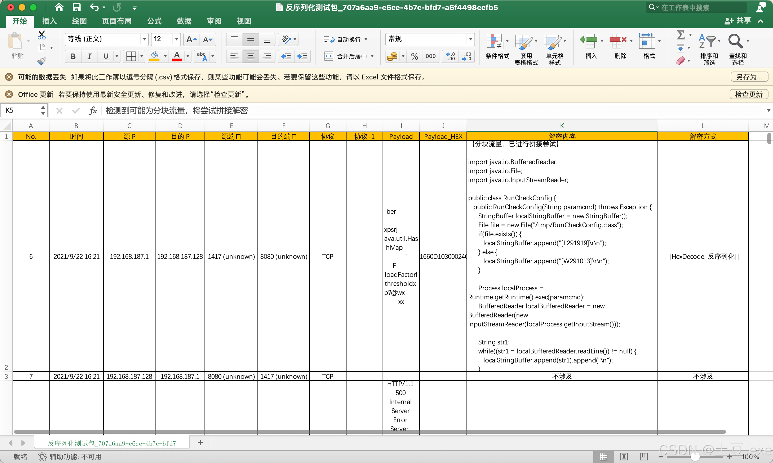Expand the number format 常规 dropdown
Screen dimensions: 773x463
pos(470,39)
